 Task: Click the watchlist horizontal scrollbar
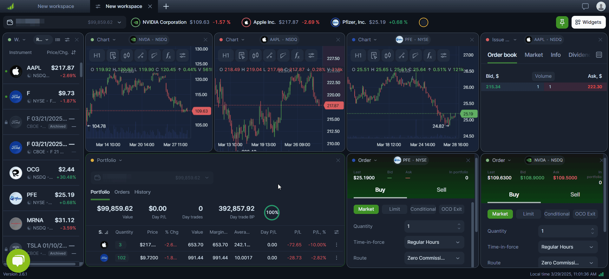[41, 264]
